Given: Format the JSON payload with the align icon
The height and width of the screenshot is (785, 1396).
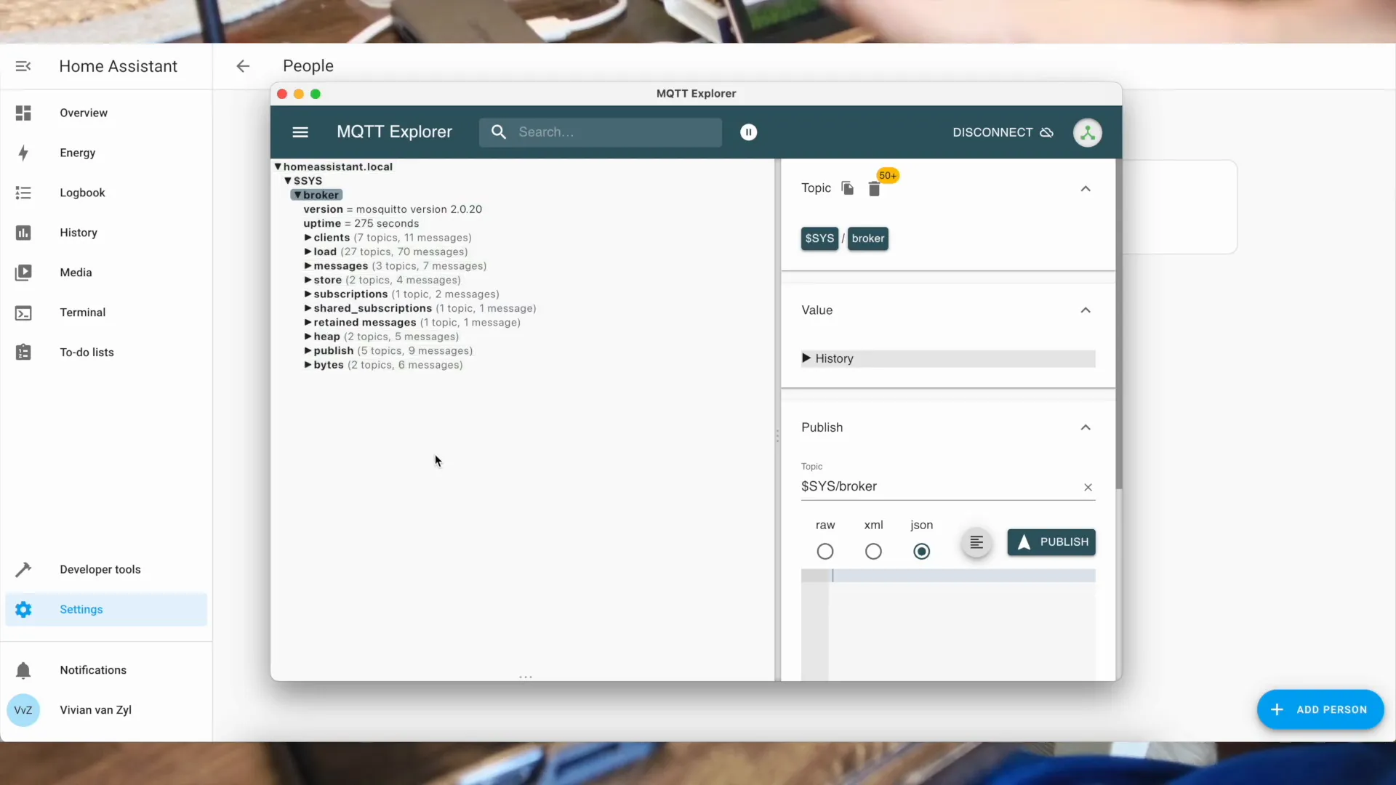Looking at the screenshot, I should pos(976,543).
